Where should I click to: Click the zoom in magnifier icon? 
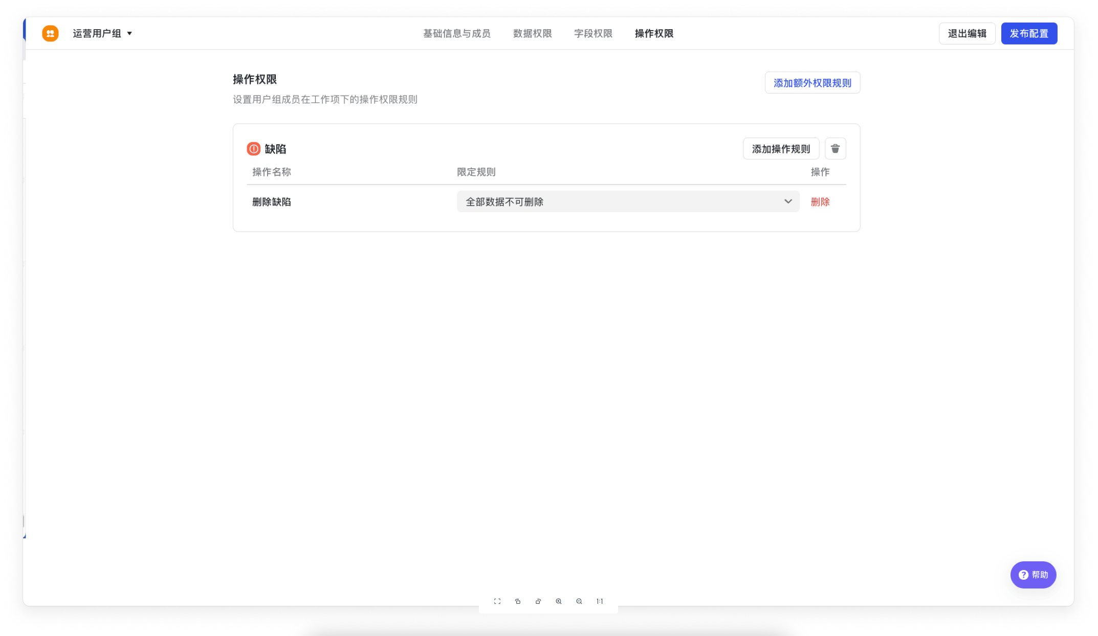coord(558,601)
